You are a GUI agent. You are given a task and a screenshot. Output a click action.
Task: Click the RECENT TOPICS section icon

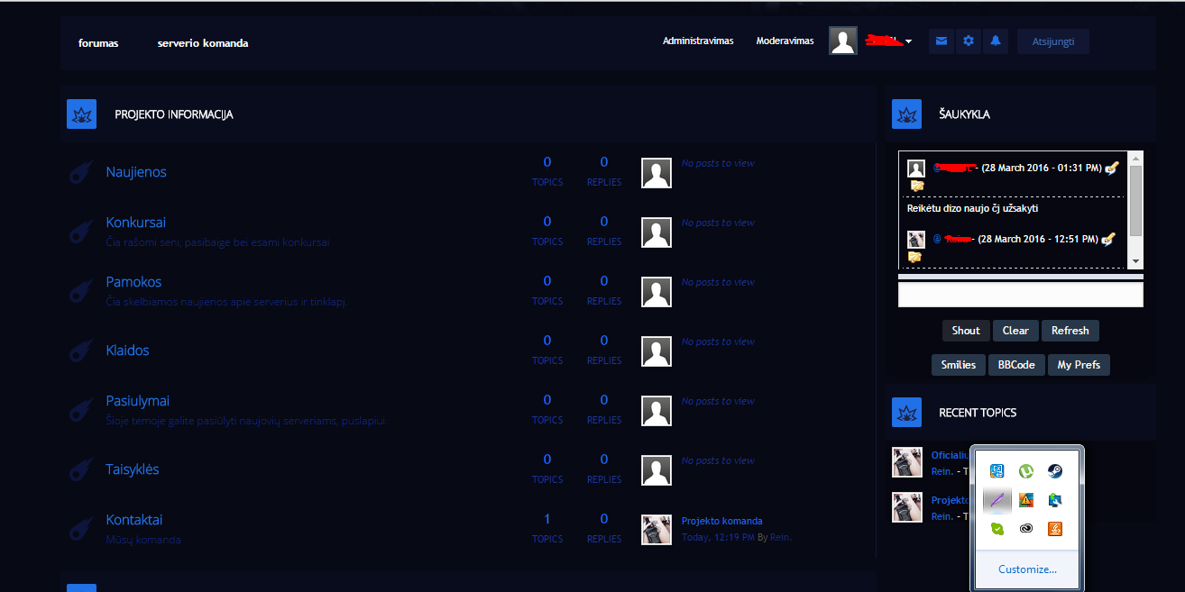coord(906,412)
